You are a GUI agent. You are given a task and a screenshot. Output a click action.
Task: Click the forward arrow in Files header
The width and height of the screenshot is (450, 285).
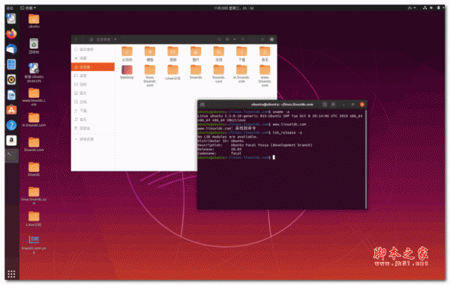pos(83,39)
